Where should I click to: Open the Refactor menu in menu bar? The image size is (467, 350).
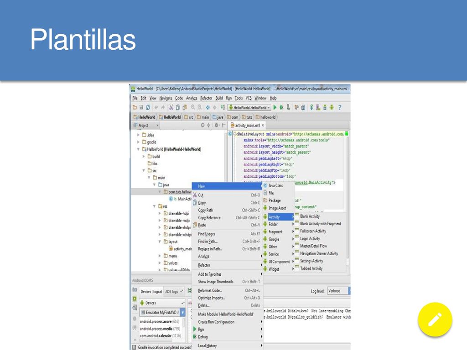click(x=206, y=98)
